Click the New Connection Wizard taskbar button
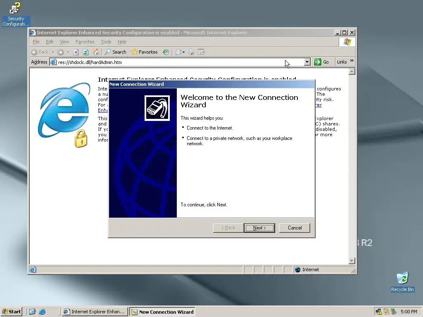 (x=162, y=312)
